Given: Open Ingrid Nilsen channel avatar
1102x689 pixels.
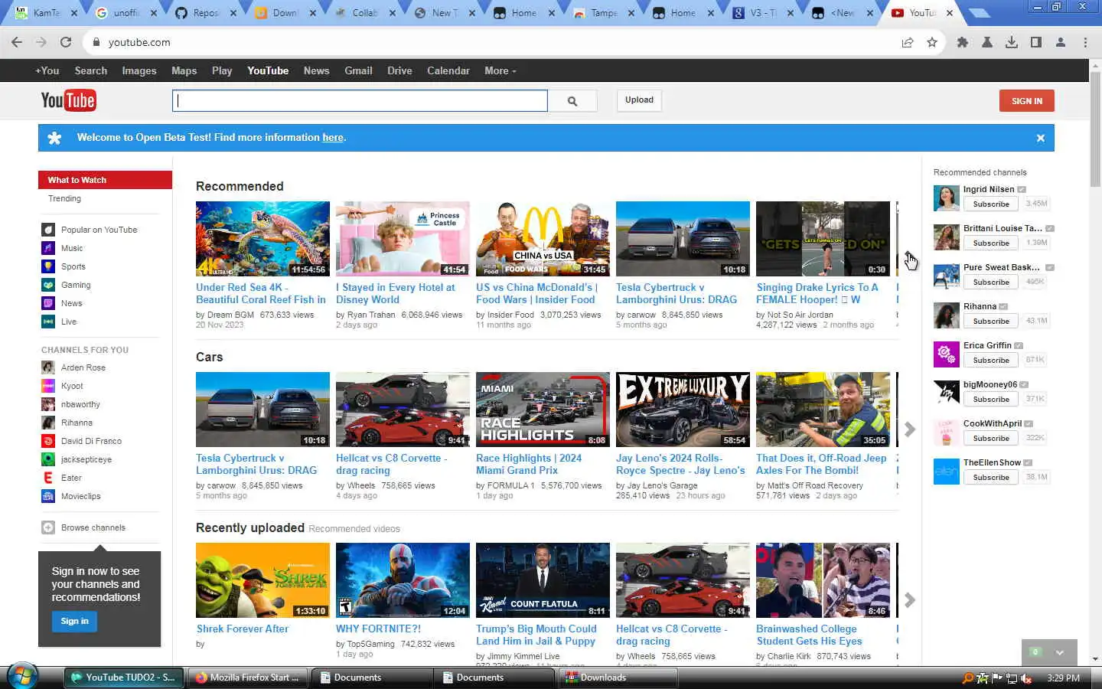Looking at the screenshot, I should click(x=947, y=198).
